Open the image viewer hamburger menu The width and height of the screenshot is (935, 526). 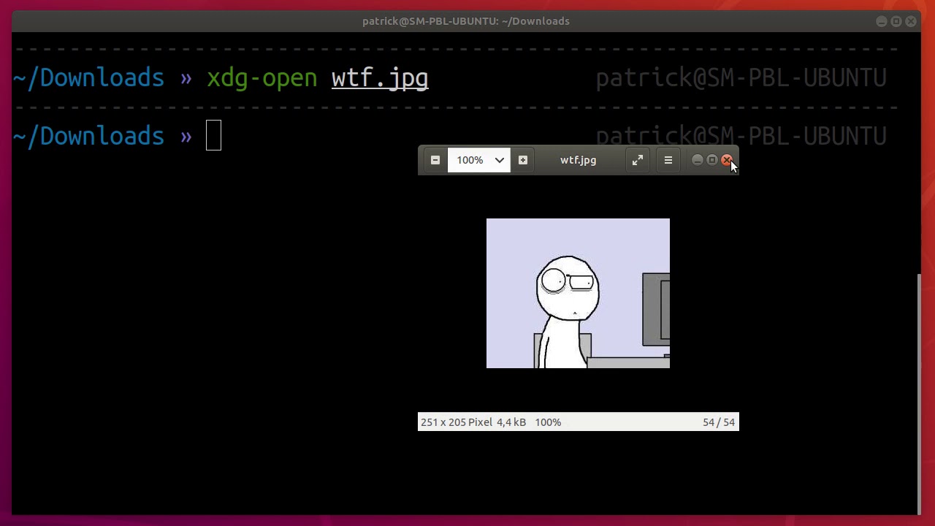[x=668, y=160]
